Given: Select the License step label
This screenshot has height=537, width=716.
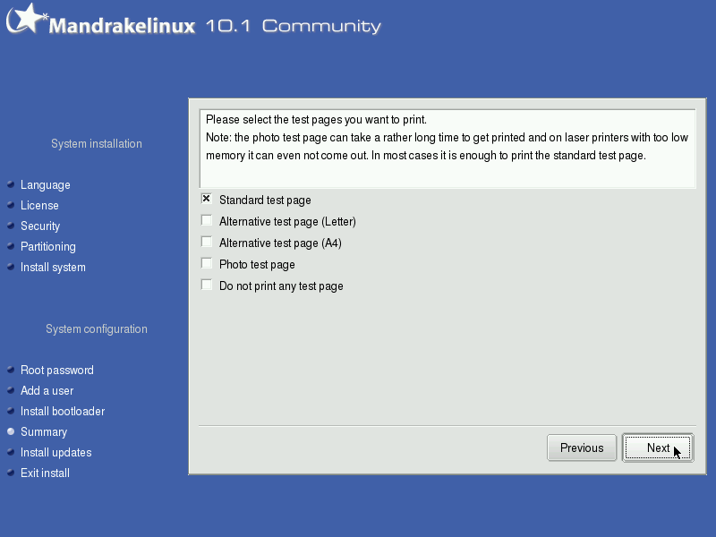Looking at the screenshot, I should (x=39, y=206).
